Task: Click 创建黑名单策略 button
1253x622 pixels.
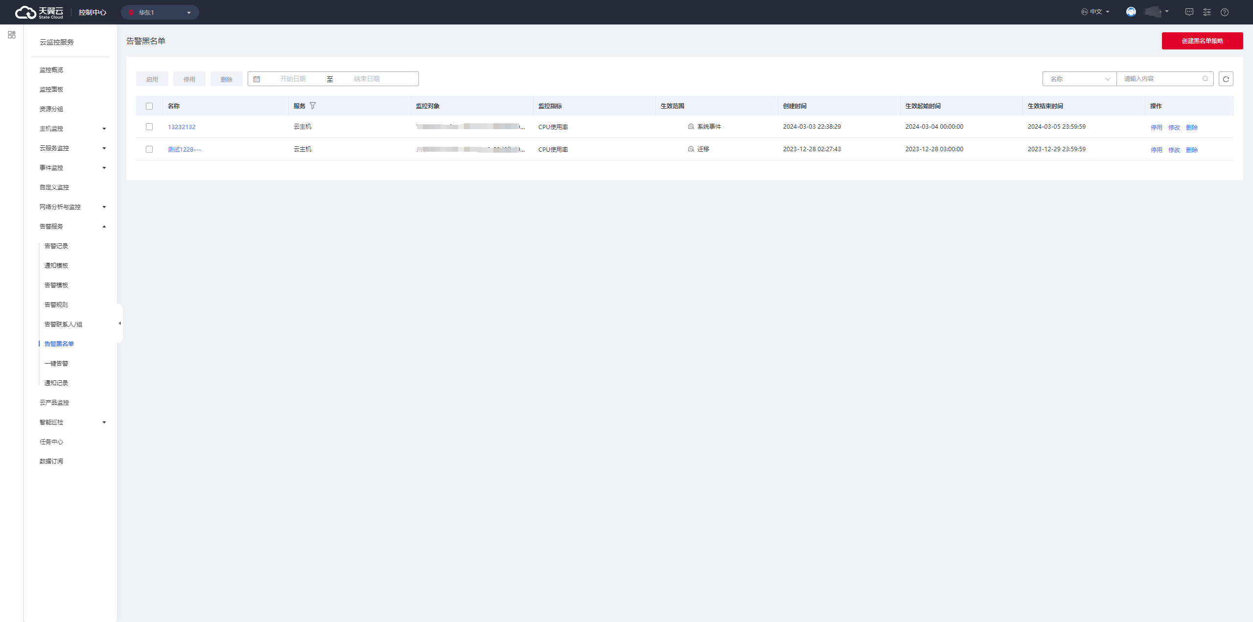Action: point(1202,41)
